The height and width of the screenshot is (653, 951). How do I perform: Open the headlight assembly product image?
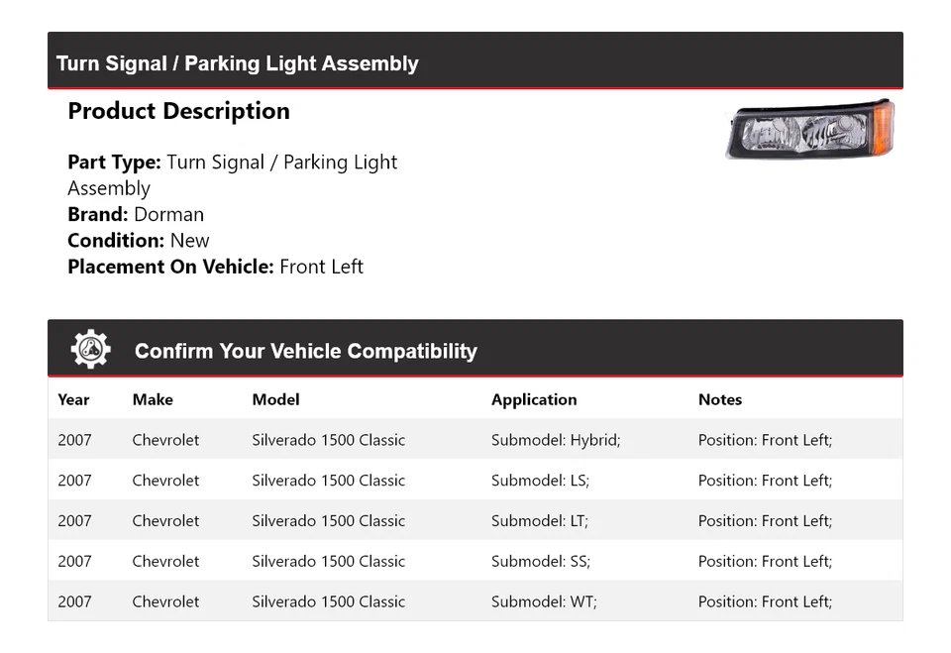tap(809, 129)
